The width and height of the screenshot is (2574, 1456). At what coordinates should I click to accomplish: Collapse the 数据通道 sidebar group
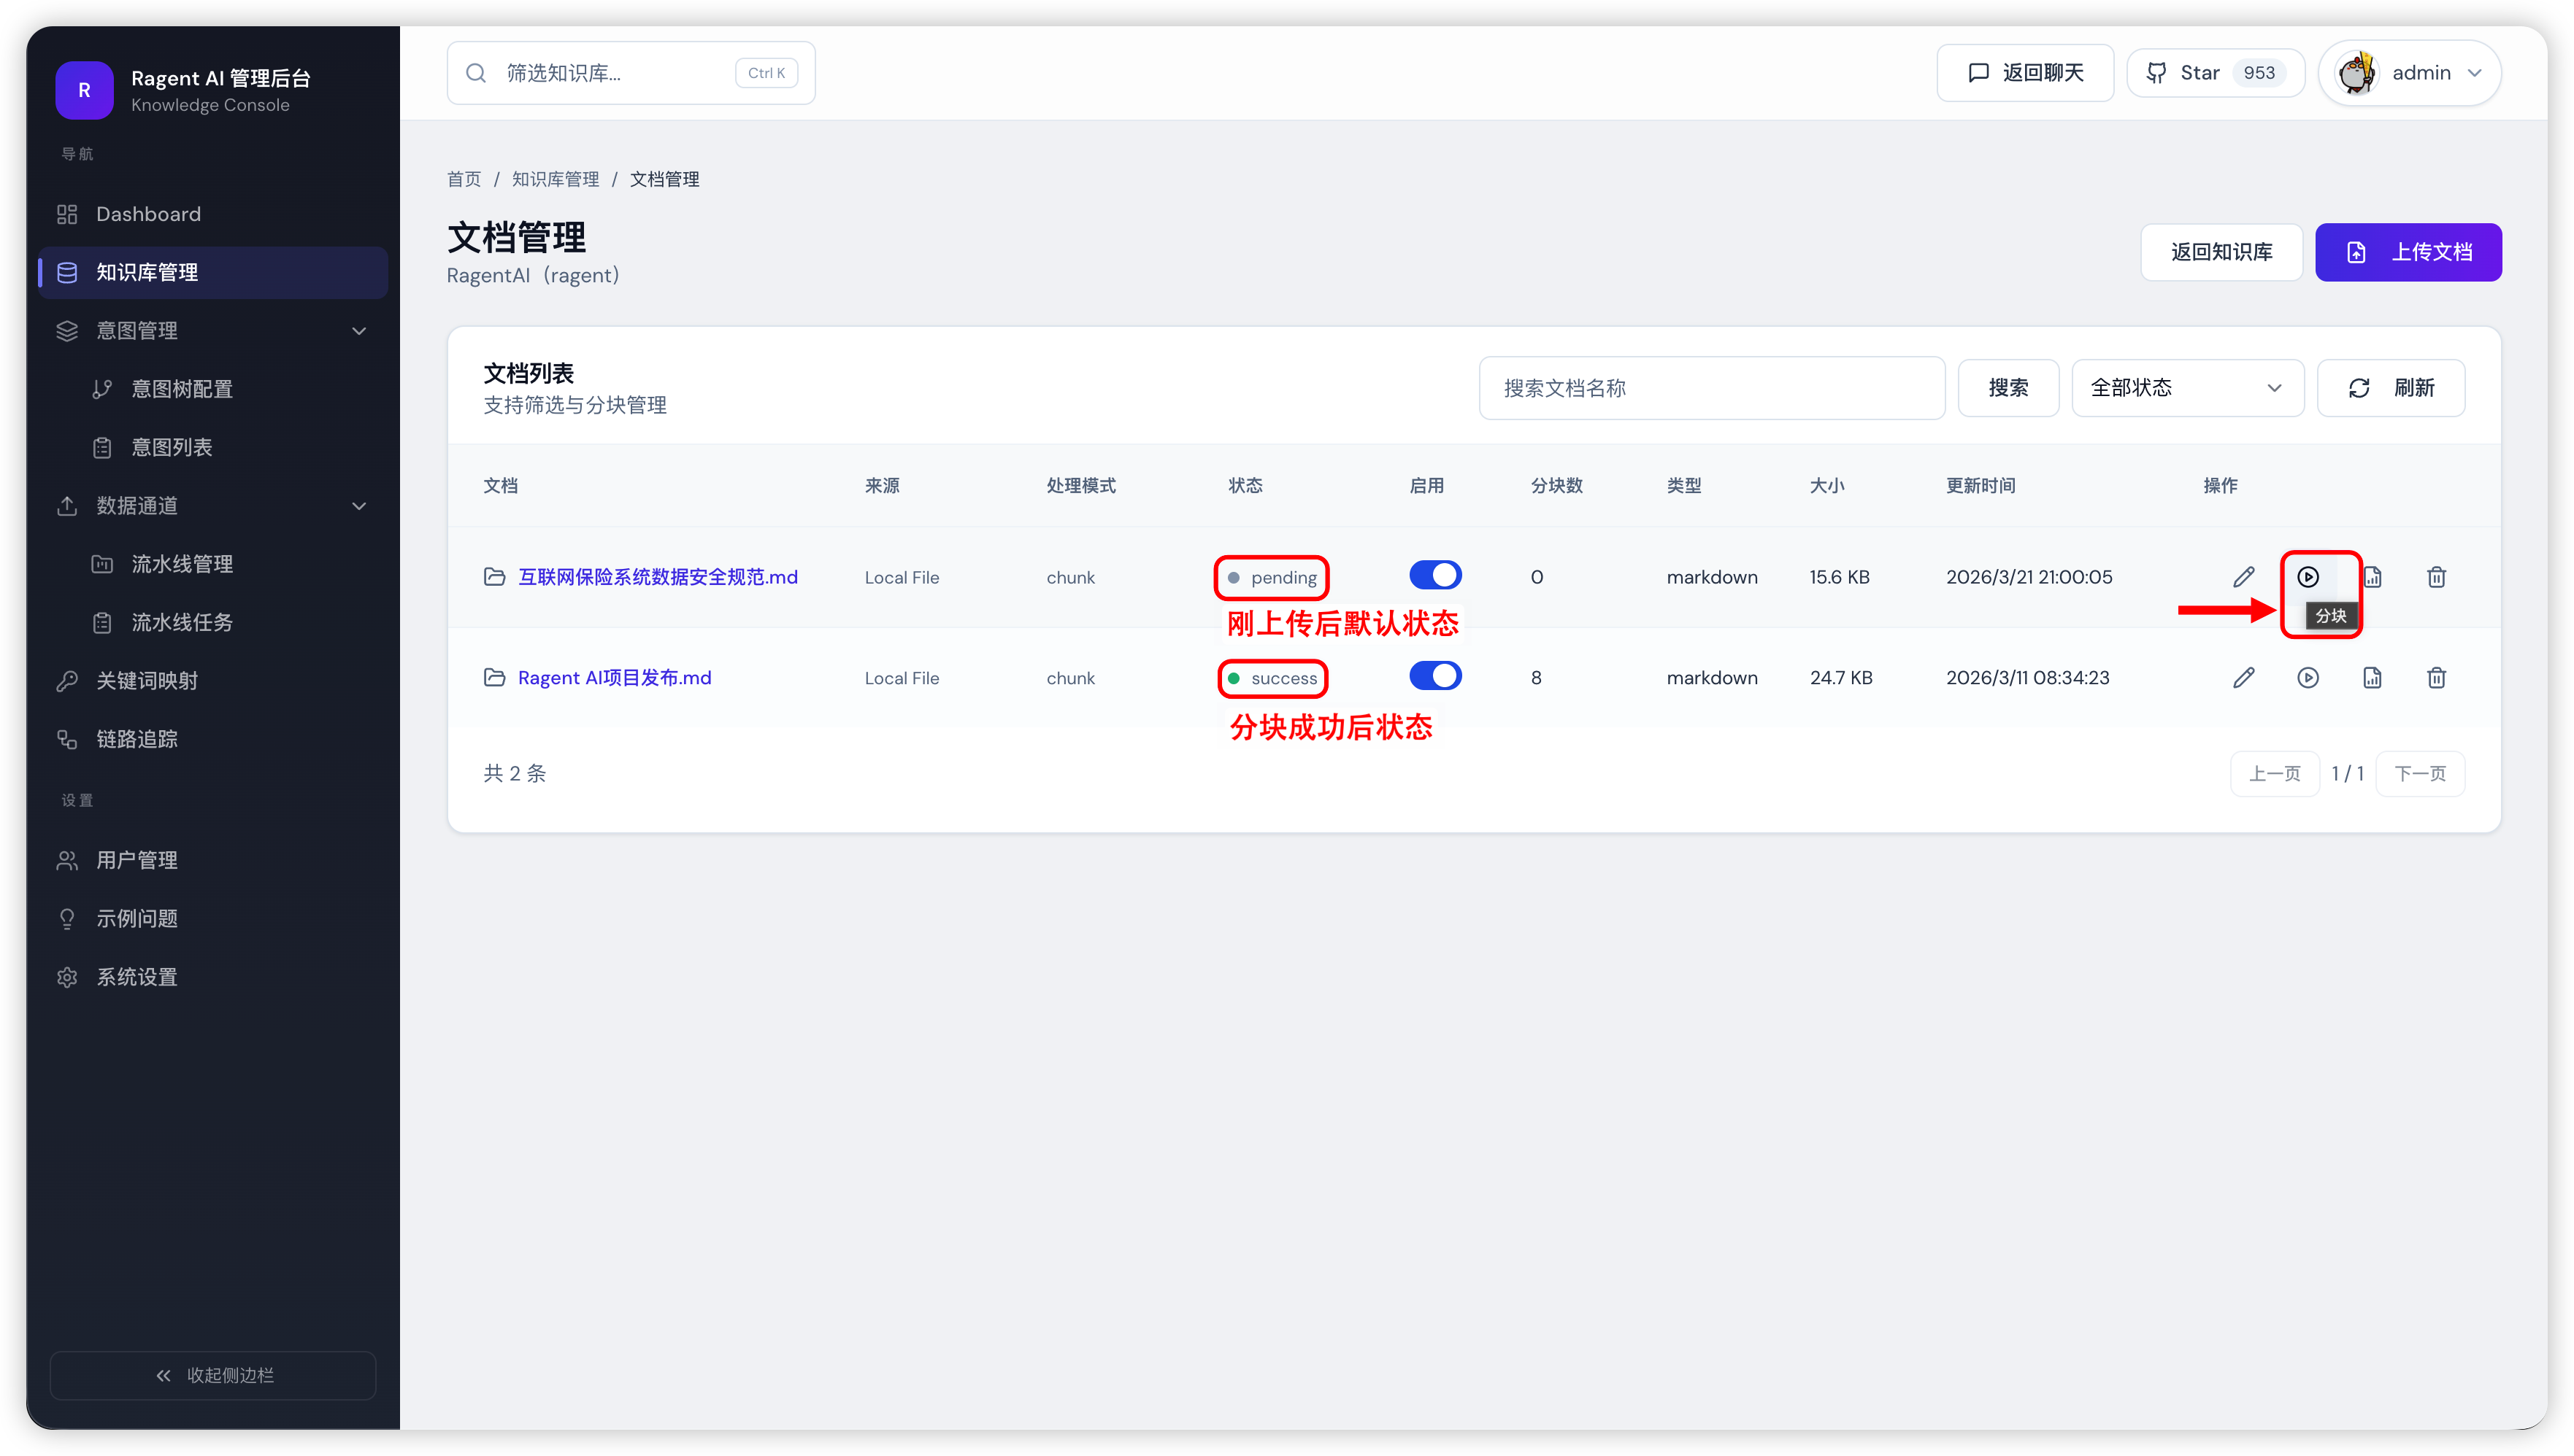[x=359, y=506]
